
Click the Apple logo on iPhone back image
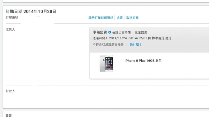(x=104, y=60)
